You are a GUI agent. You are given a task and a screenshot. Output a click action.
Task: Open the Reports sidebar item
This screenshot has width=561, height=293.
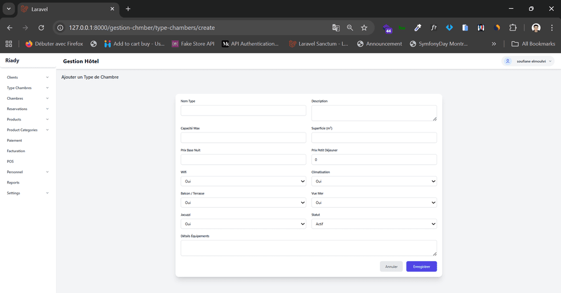(13, 183)
